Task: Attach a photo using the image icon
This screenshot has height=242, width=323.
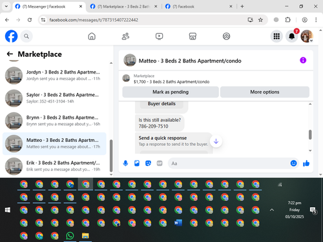Action: point(137,163)
